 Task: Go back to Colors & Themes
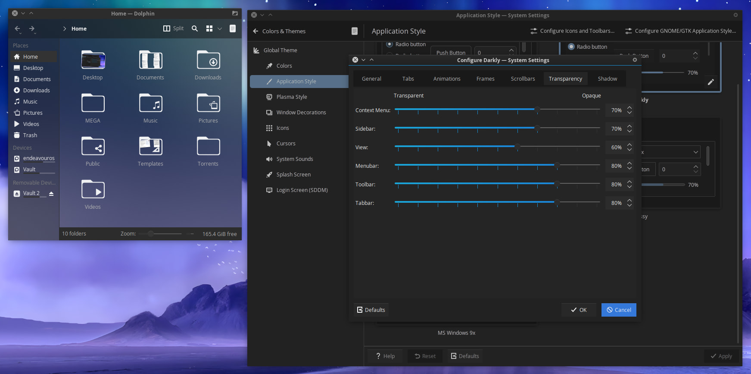[279, 31]
